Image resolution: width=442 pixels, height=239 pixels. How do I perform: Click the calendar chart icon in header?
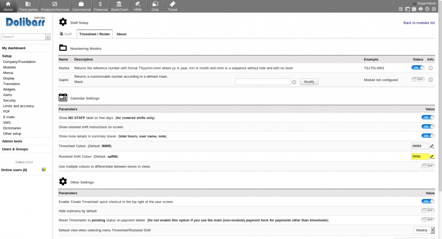tap(414, 9)
